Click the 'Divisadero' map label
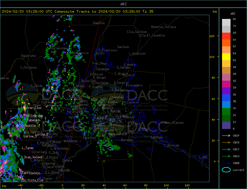Image resolution: width=247 pixels, height=189 pixels. click(134, 85)
